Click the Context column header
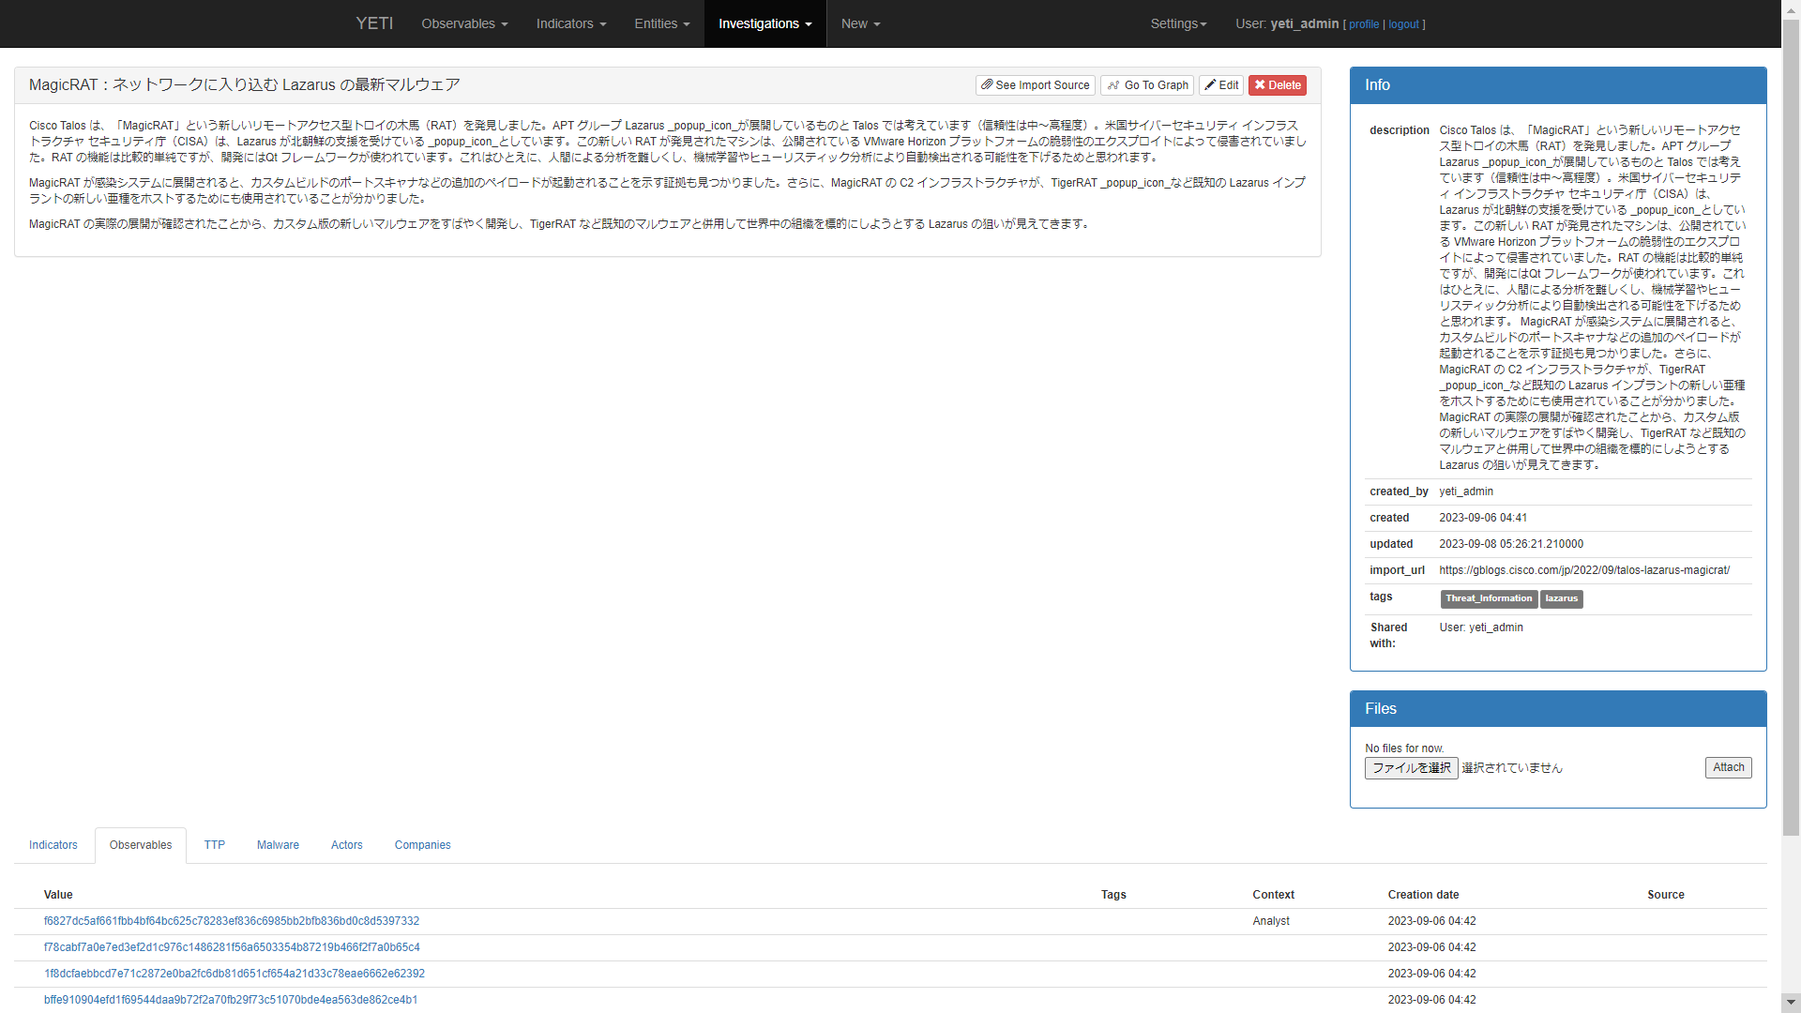 pyautogui.click(x=1273, y=895)
